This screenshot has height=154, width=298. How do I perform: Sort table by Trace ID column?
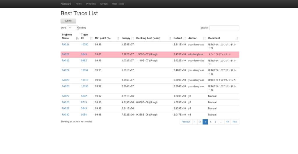coord(87,36)
